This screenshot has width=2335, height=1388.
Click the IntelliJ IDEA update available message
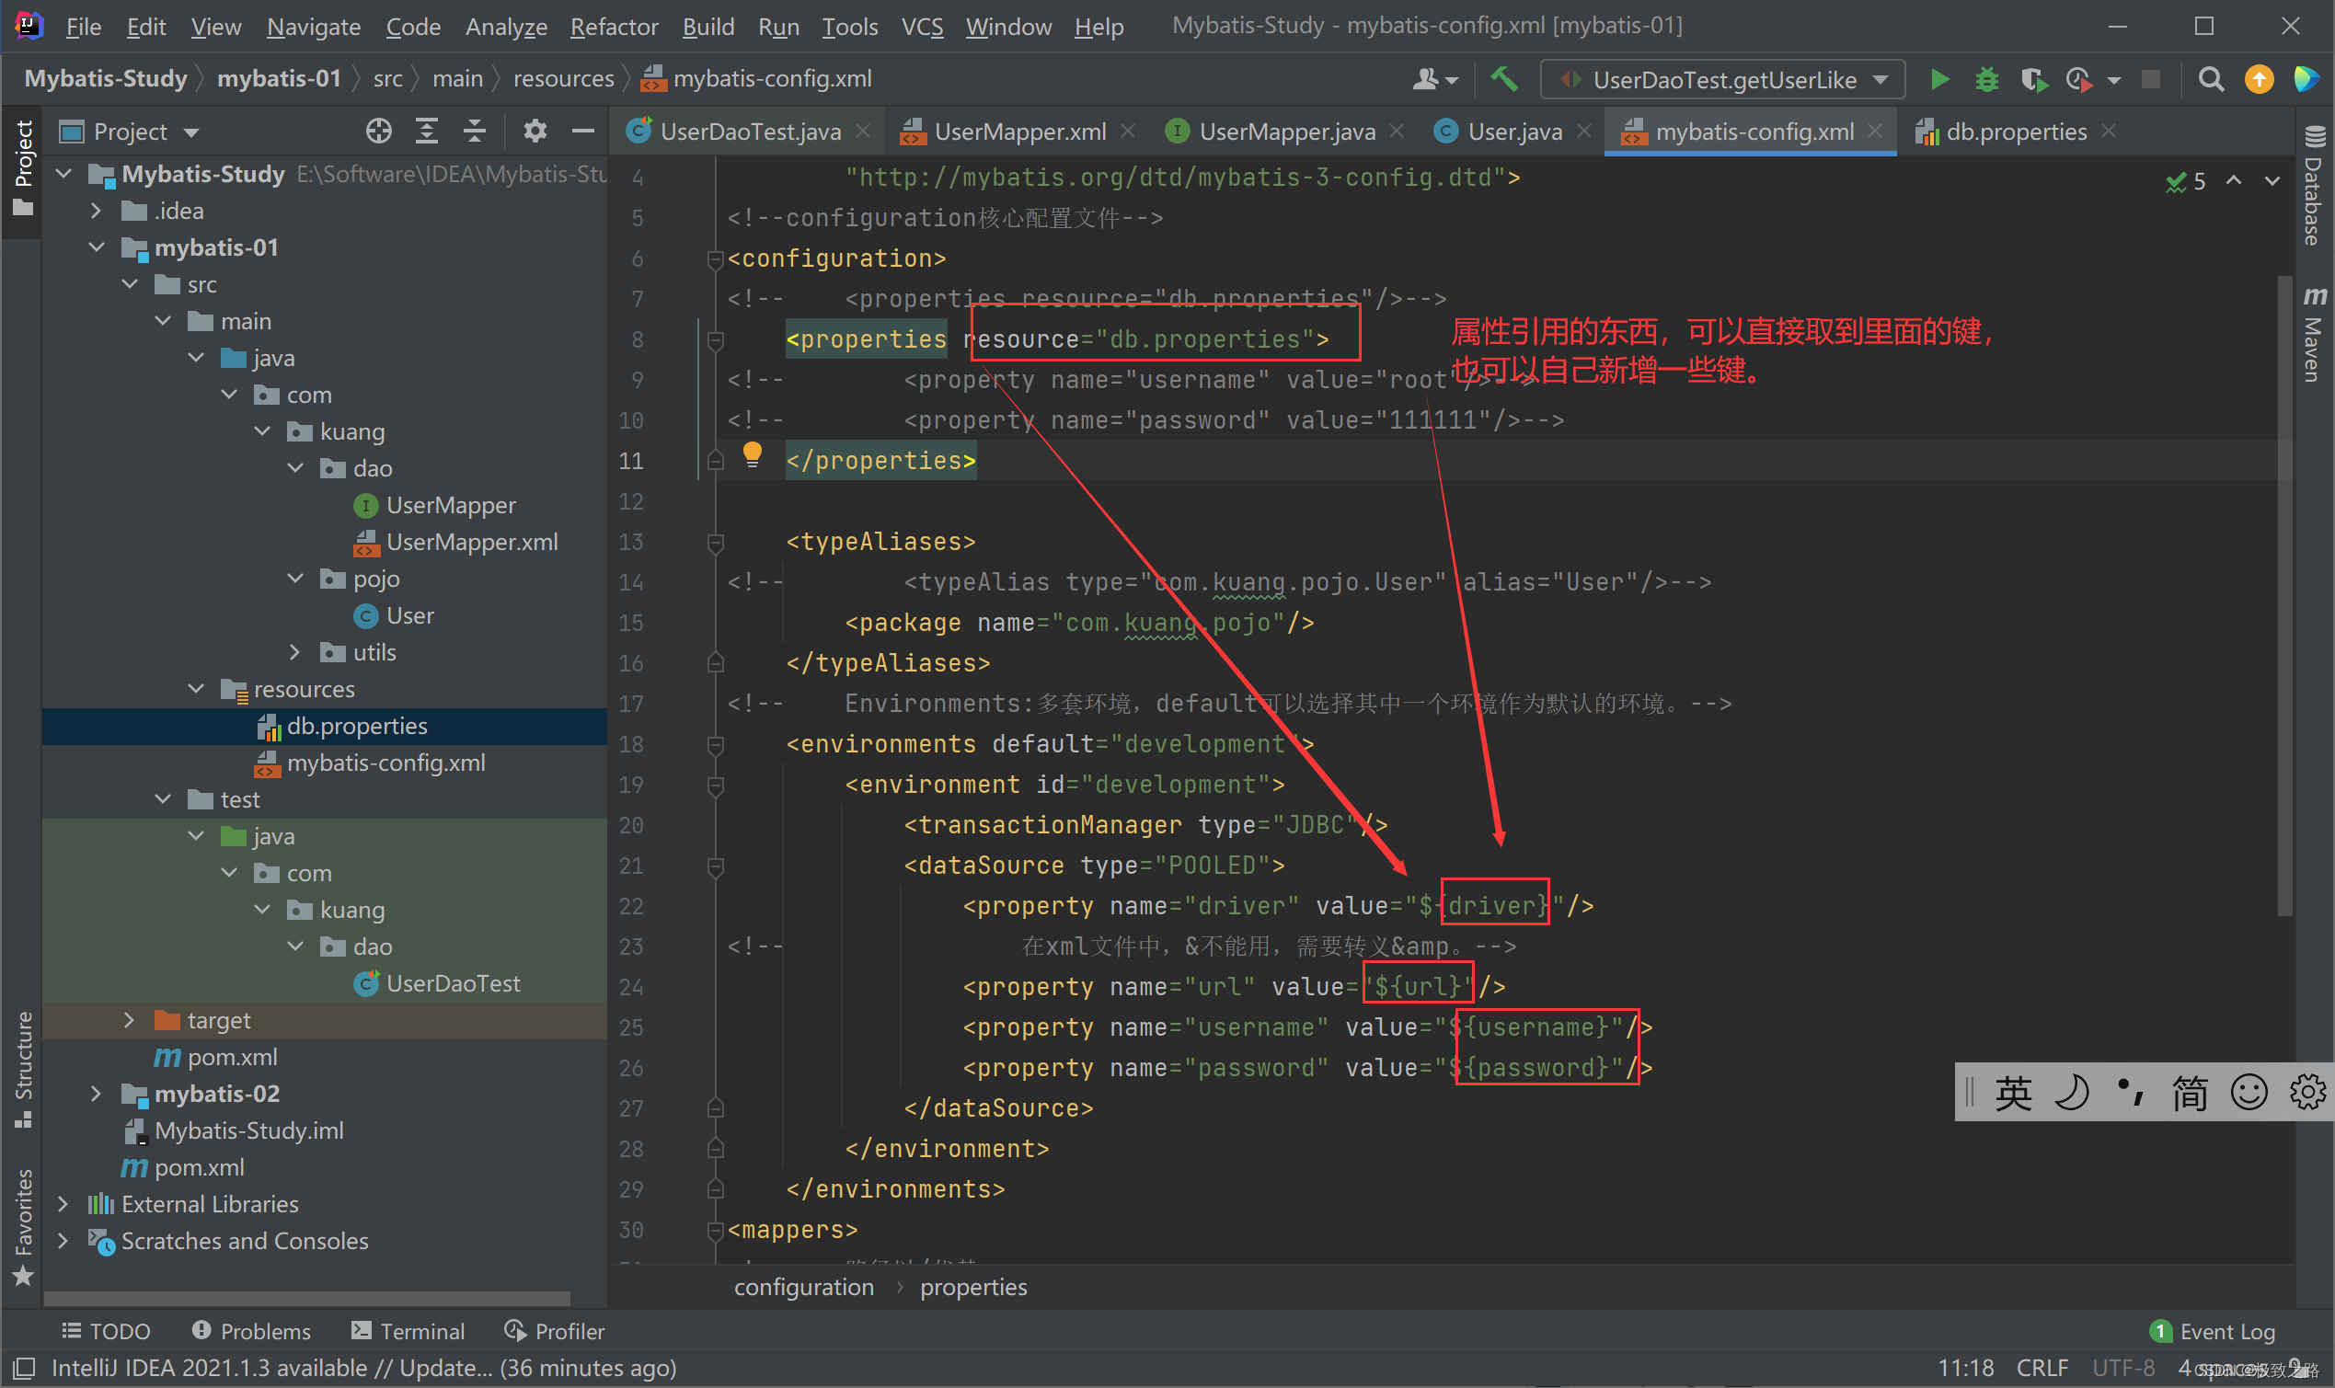click(x=363, y=1369)
